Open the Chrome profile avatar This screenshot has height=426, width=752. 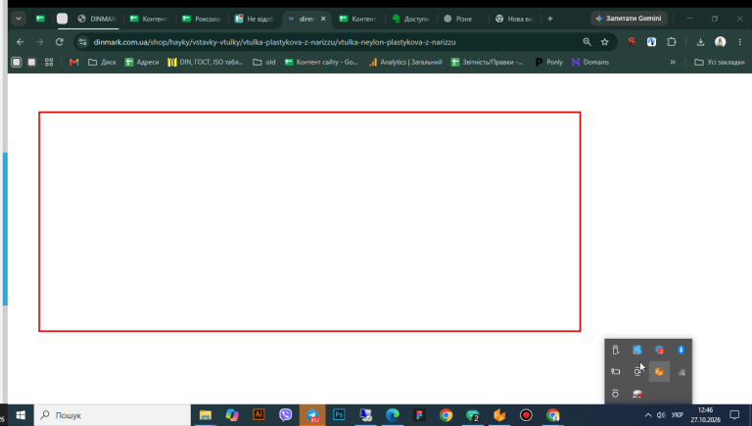pos(721,42)
